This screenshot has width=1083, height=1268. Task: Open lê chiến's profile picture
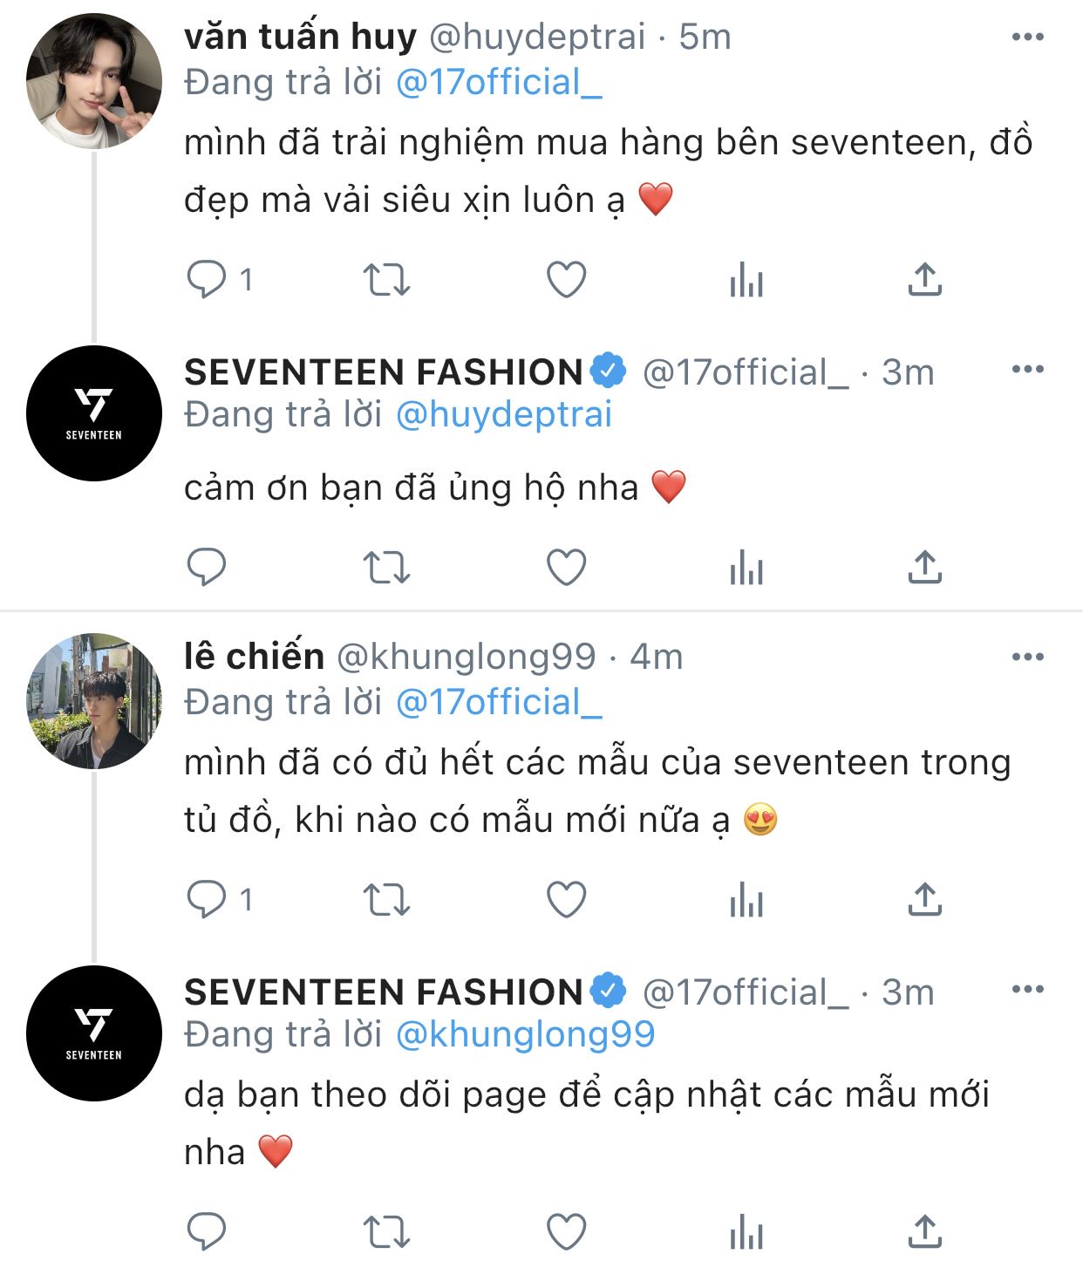click(x=94, y=701)
